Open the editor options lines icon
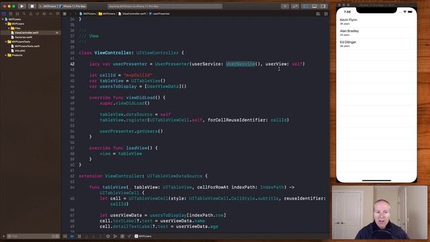This screenshot has height=242, width=430. pyautogui.click(x=318, y=13)
